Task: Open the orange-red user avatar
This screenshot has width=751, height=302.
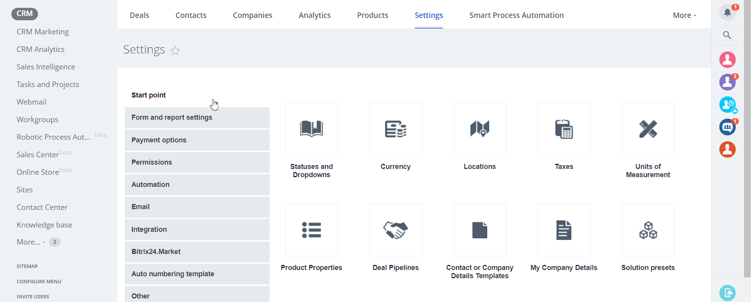Action: pyautogui.click(x=728, y=149)
